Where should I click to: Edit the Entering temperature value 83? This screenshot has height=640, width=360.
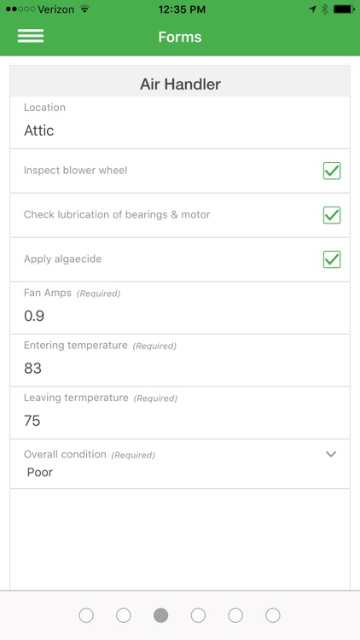pyautogui.click(x=180, y=360)
